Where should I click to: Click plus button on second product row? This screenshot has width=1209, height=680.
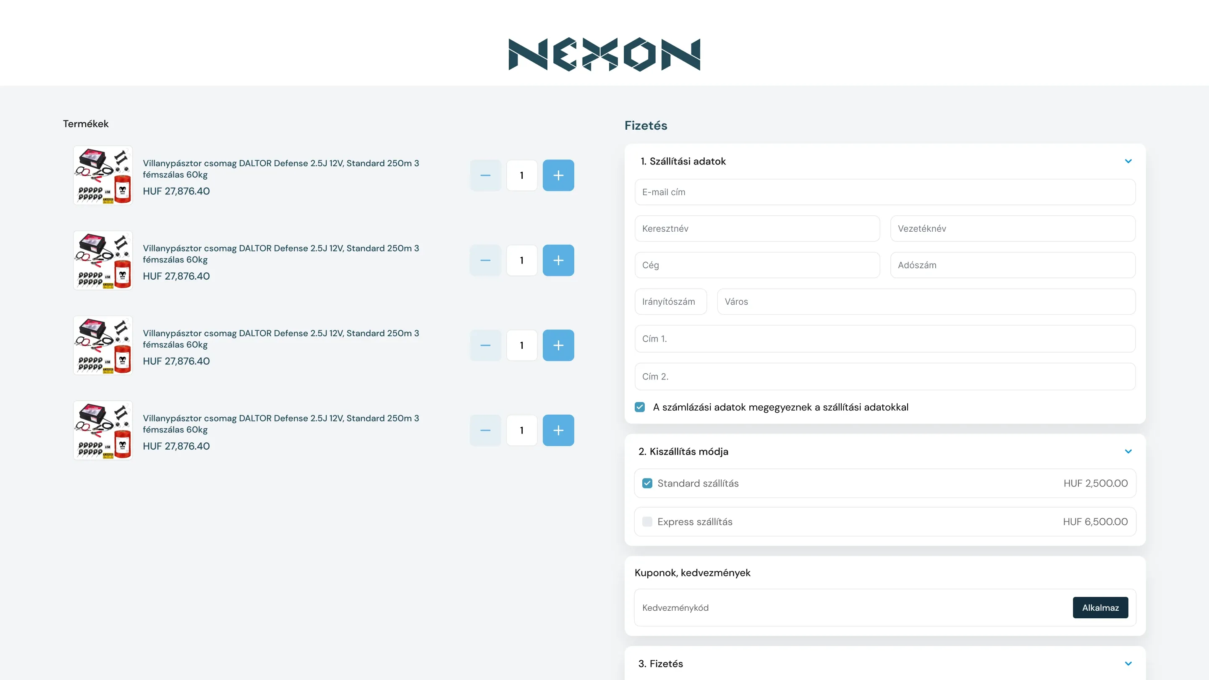[x=558, y=260]
